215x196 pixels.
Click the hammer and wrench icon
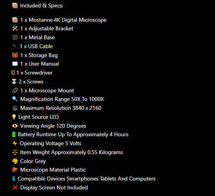[15, 29]
